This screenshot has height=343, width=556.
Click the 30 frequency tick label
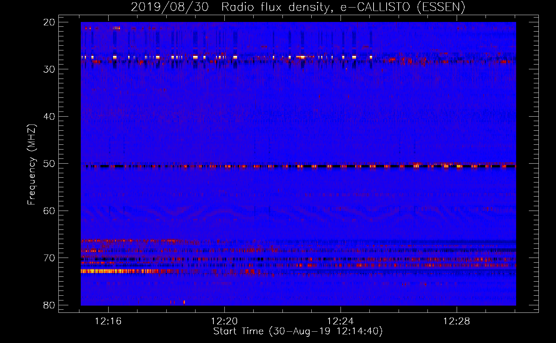pyautogui.click(x=49, y=69)
